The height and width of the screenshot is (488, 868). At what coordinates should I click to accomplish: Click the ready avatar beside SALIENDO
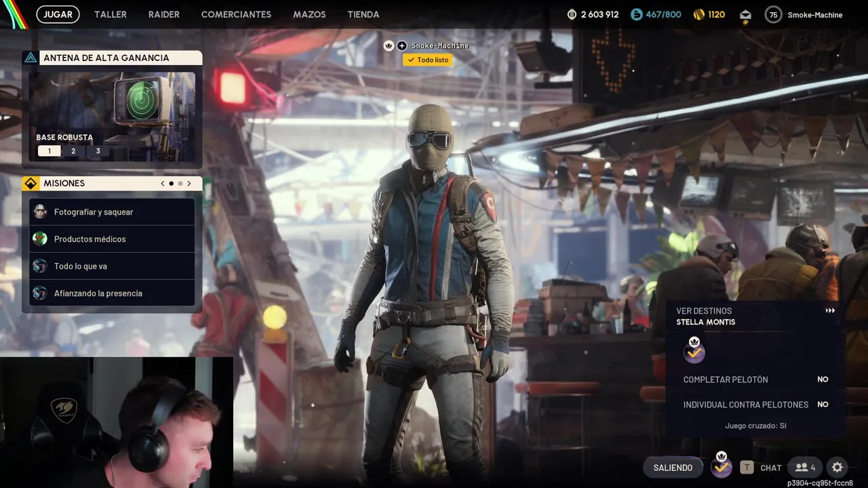(722, 466)
